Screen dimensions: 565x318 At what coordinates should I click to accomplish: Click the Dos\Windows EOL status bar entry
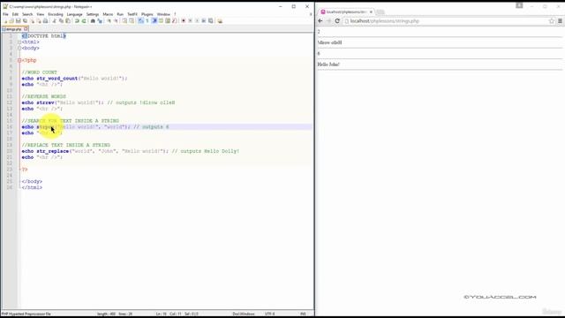tap(244, 314)
